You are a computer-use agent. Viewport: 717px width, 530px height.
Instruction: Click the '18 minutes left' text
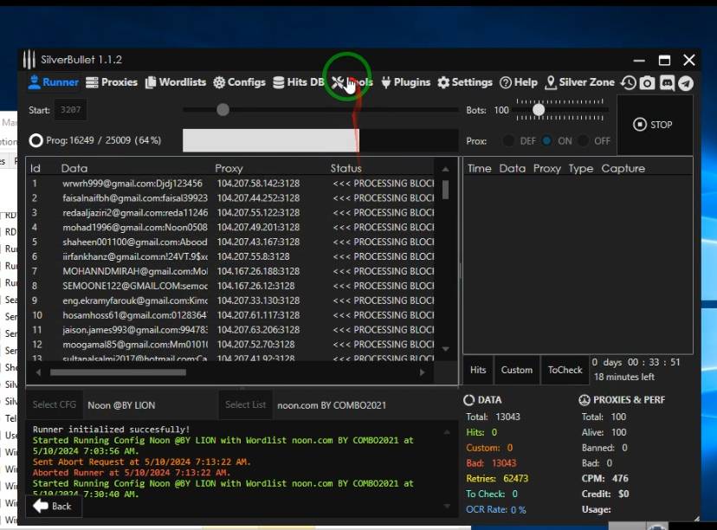tap(624, 377)
